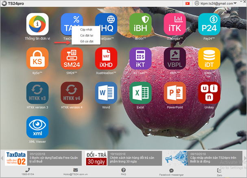247x178 pixels.
Task: Launch the PowerPoint app icon
Action: pyautogui.click(x=175, y=93)
